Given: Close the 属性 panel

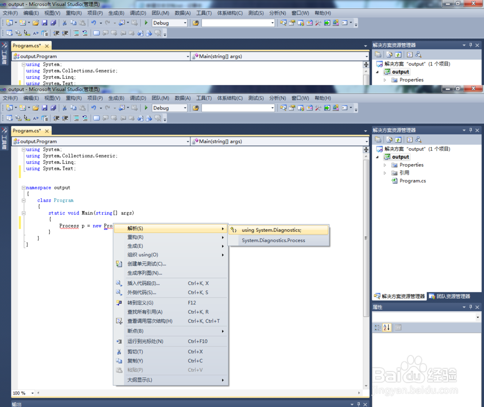Looking at the screenshot, I should (x=477, y=307).
